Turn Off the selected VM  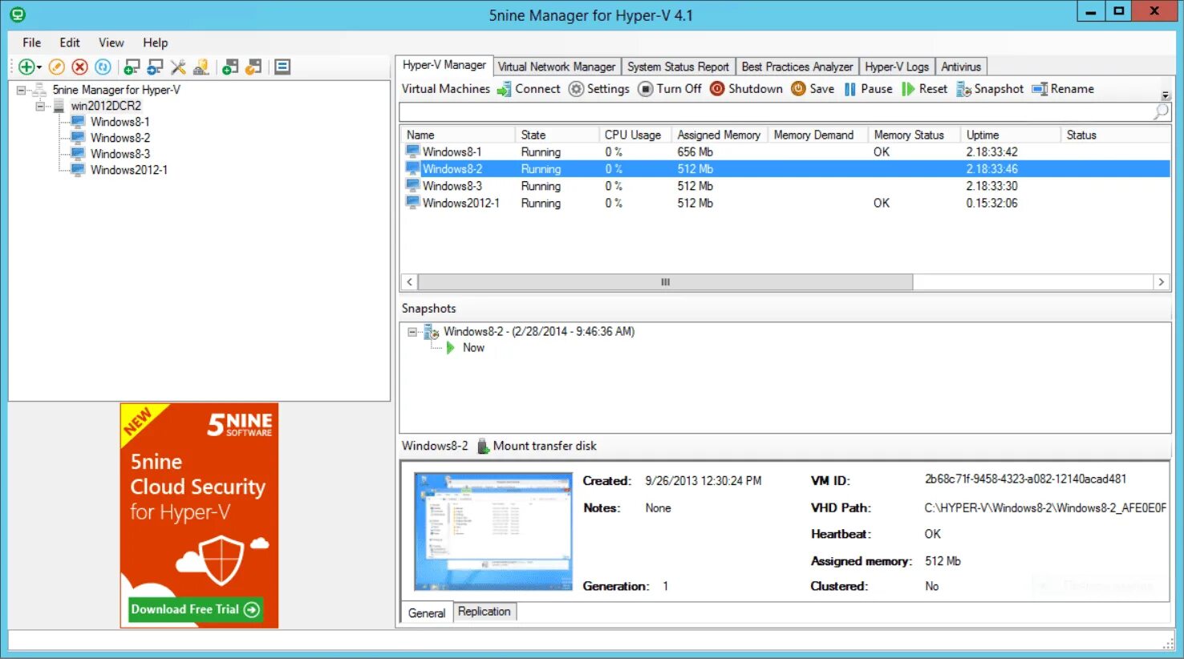point(670,89)
